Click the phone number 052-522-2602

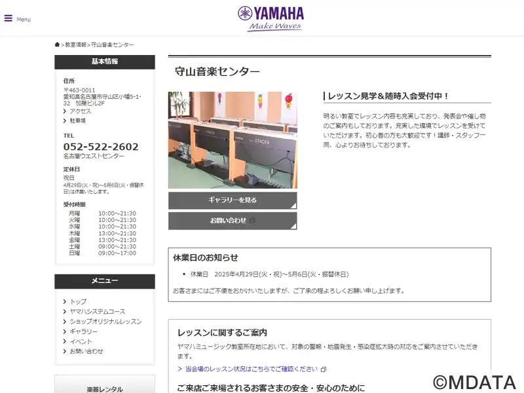pyautogui.click(x=101, y=147)
